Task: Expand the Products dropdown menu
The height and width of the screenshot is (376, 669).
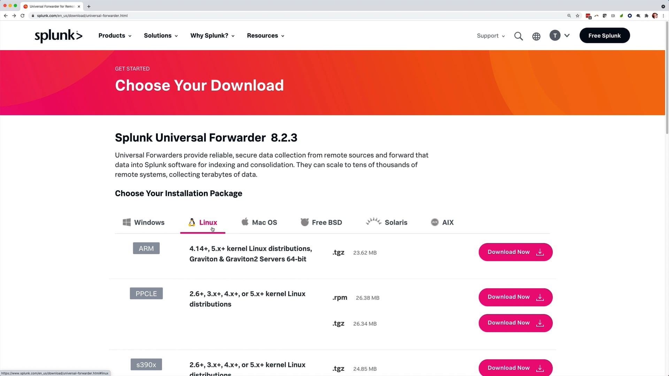Action: (115, 36)
